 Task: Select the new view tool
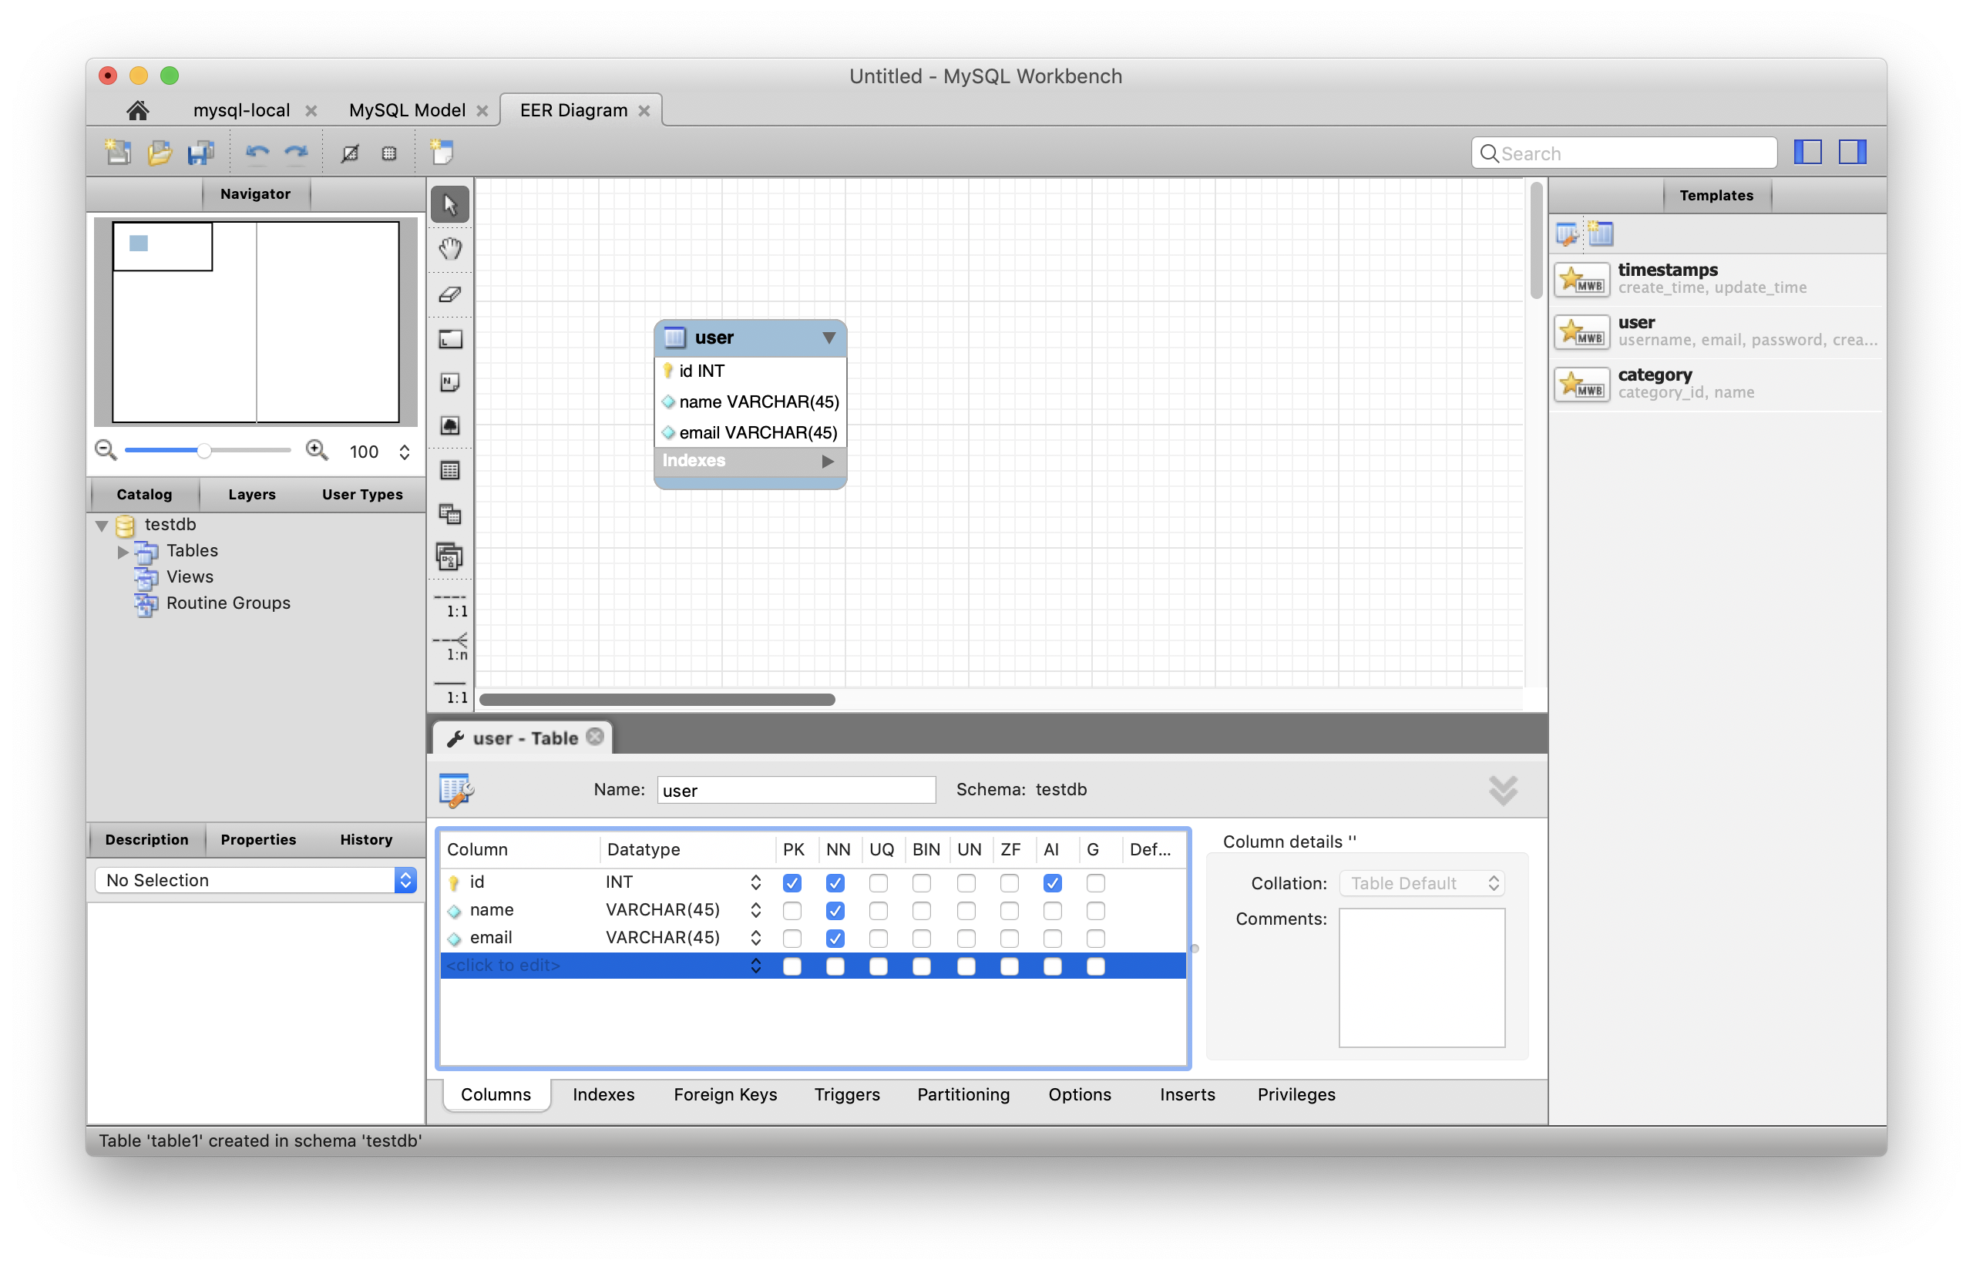pyautogui.click(x=450, y=515)
